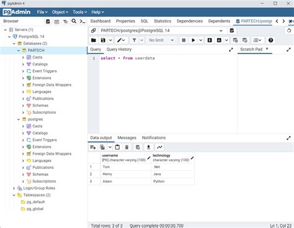Edit the username column pencil icon
Image resolution: width=294 pixels, height=228 pixels.
point(149,158)
